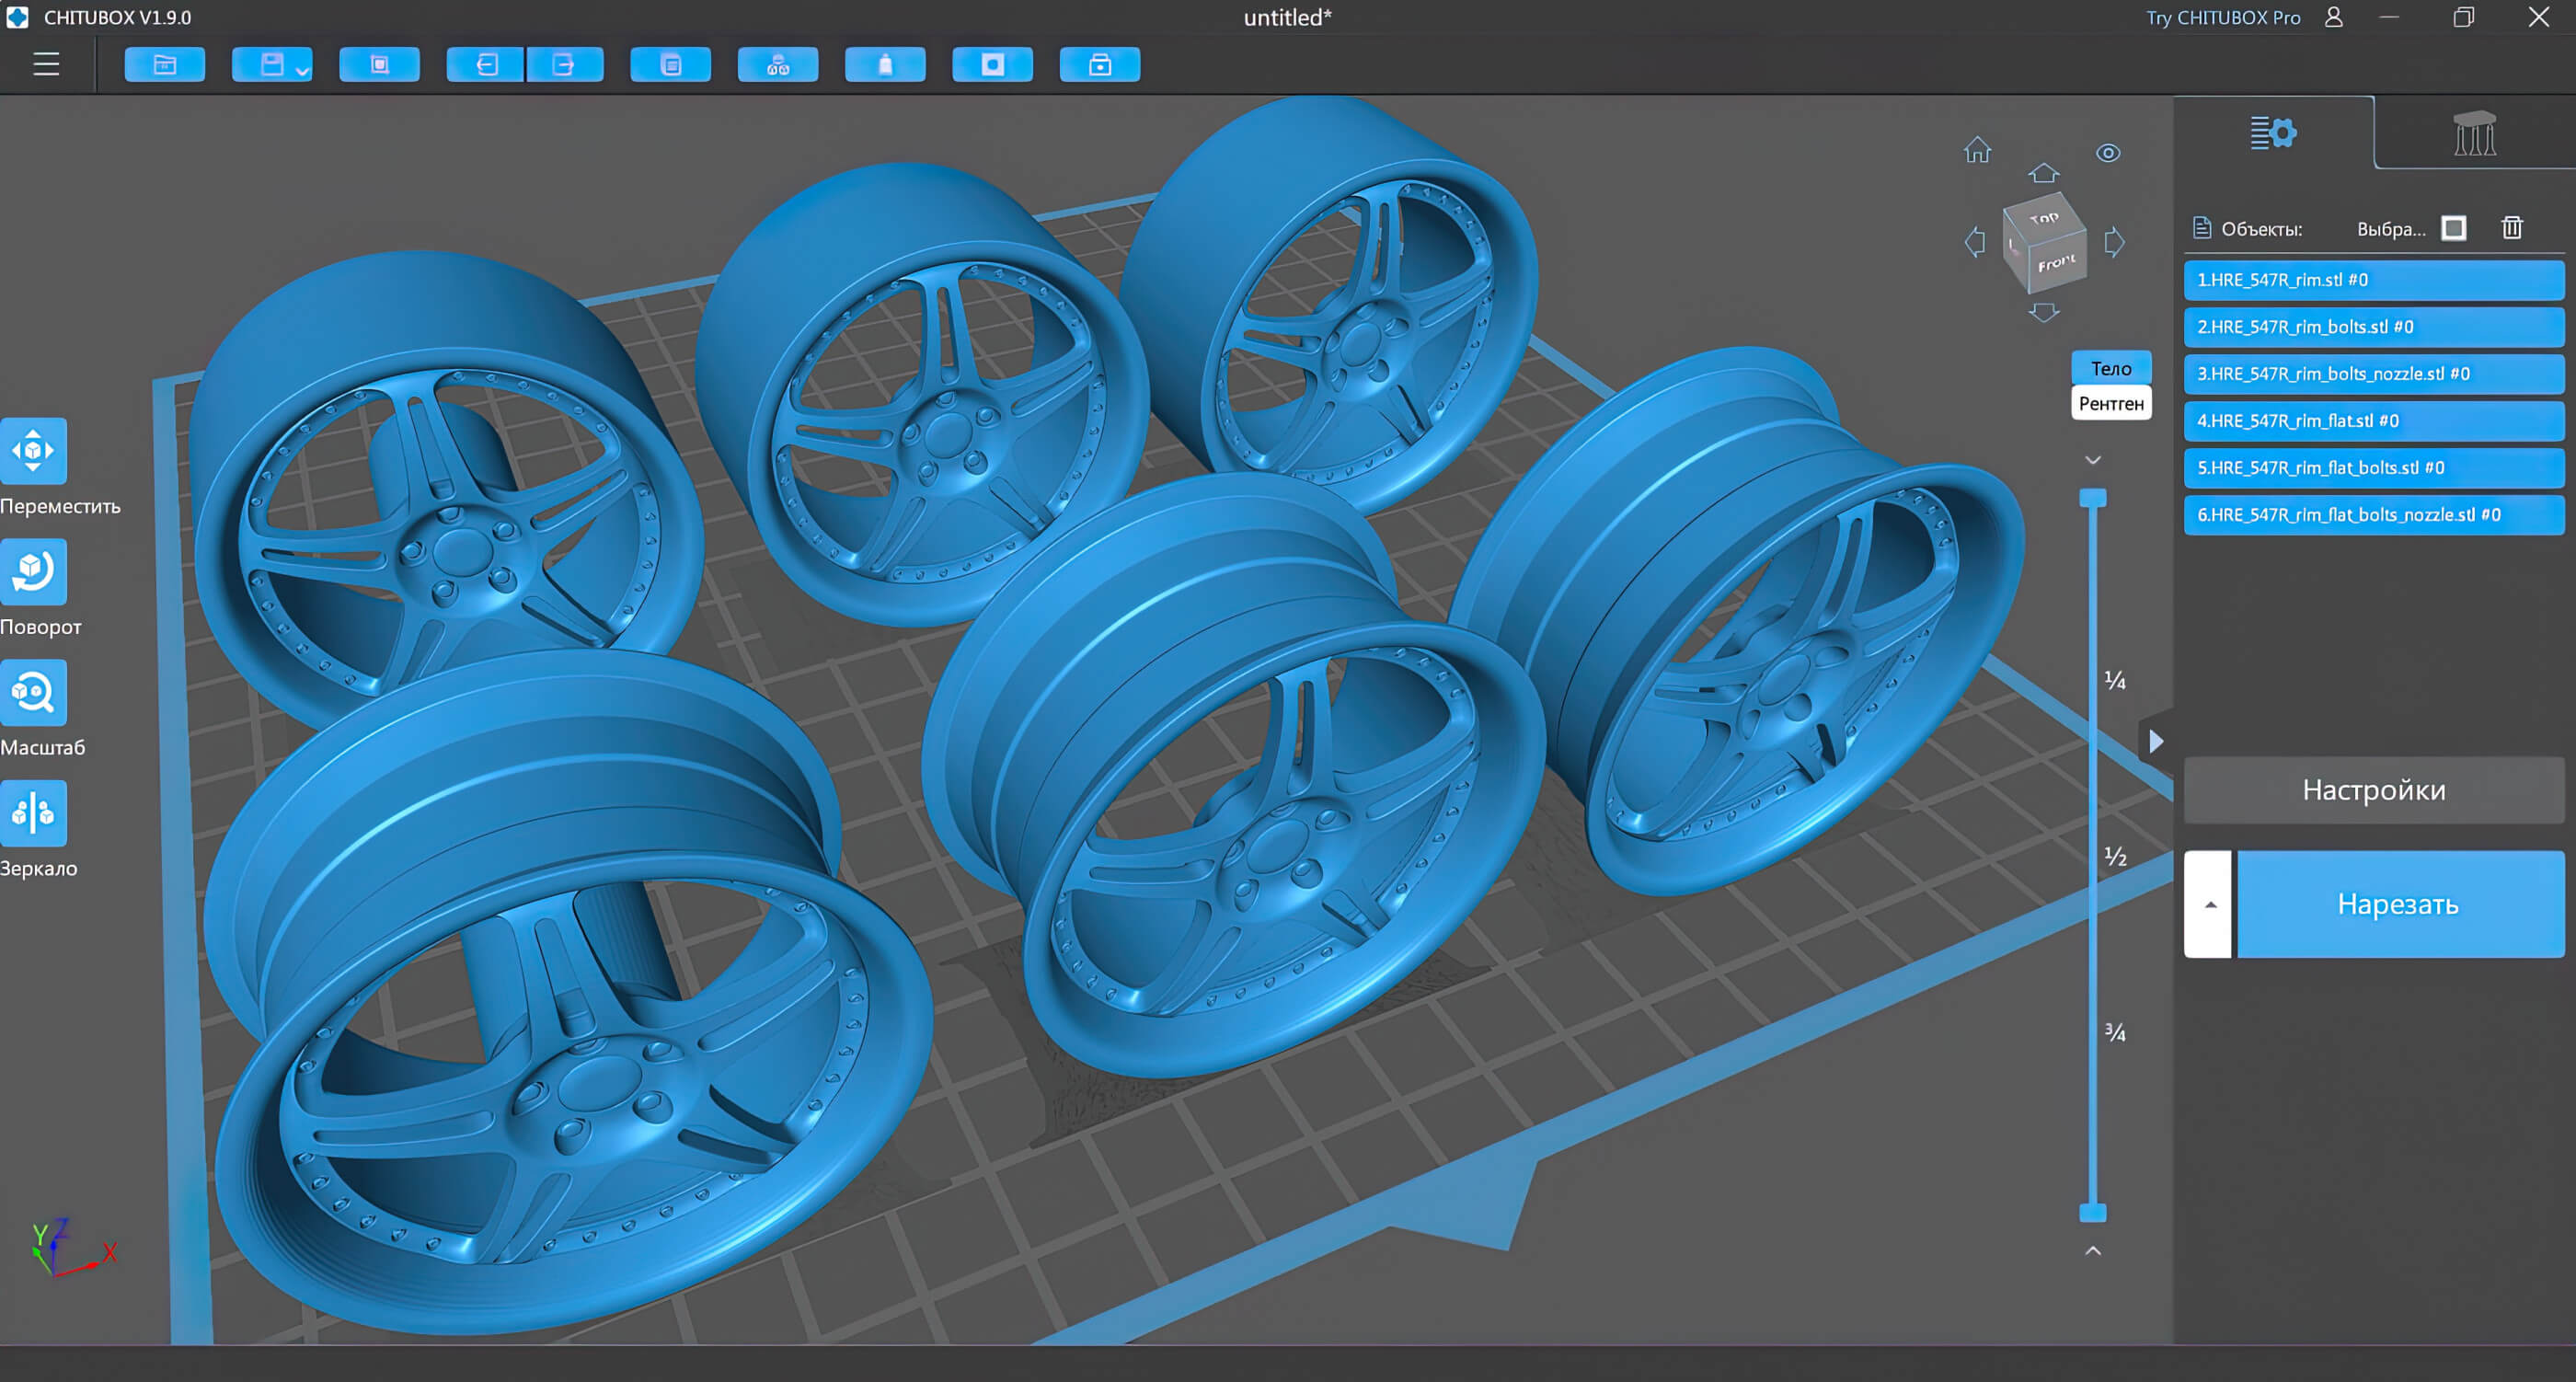Switch render mode to Тело
The image size is (2576, 1382).
point(2111,368)
